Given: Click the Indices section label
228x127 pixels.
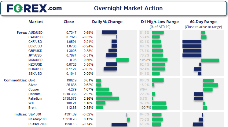Looking at the screenshot, I should coord(20,114).
